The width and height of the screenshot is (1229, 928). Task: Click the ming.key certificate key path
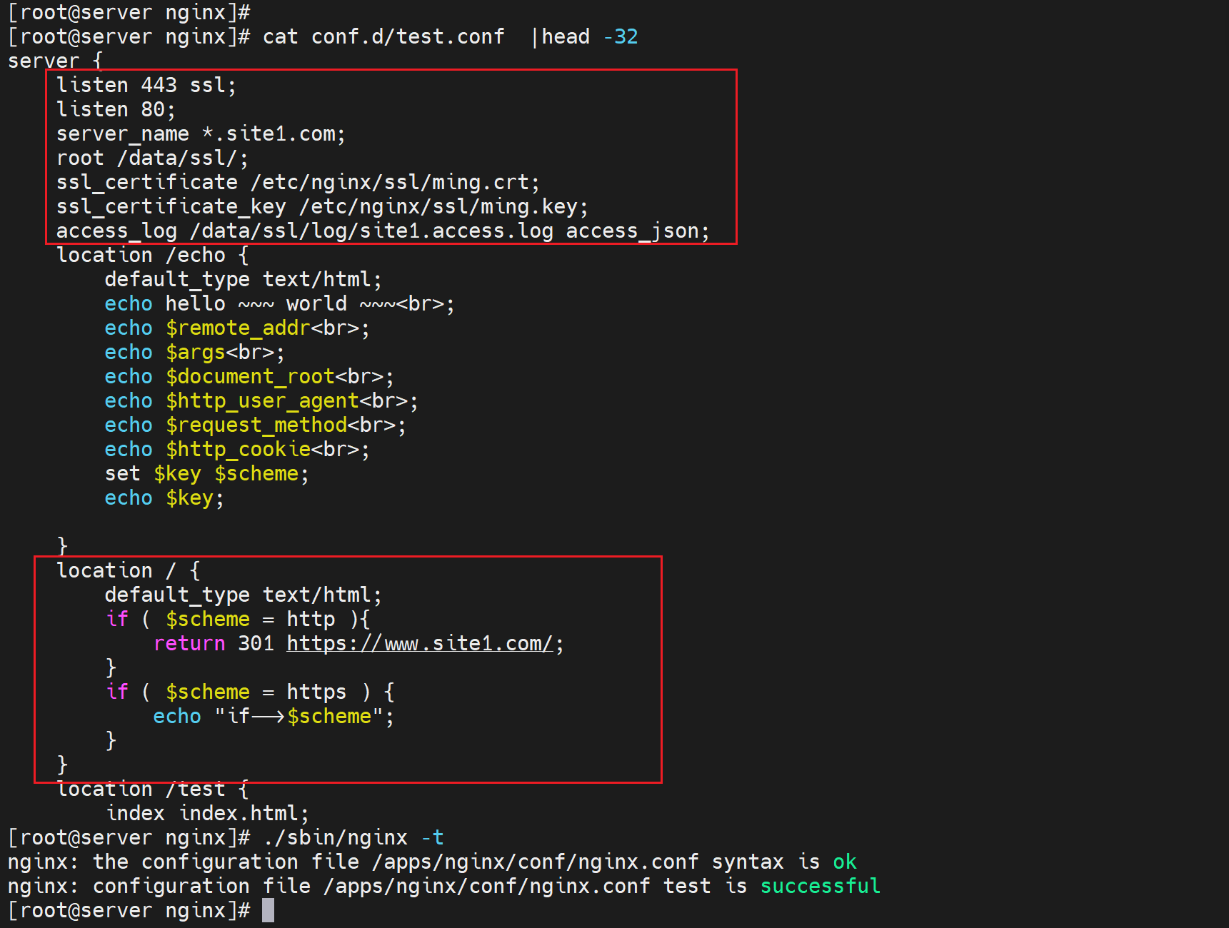443,207
